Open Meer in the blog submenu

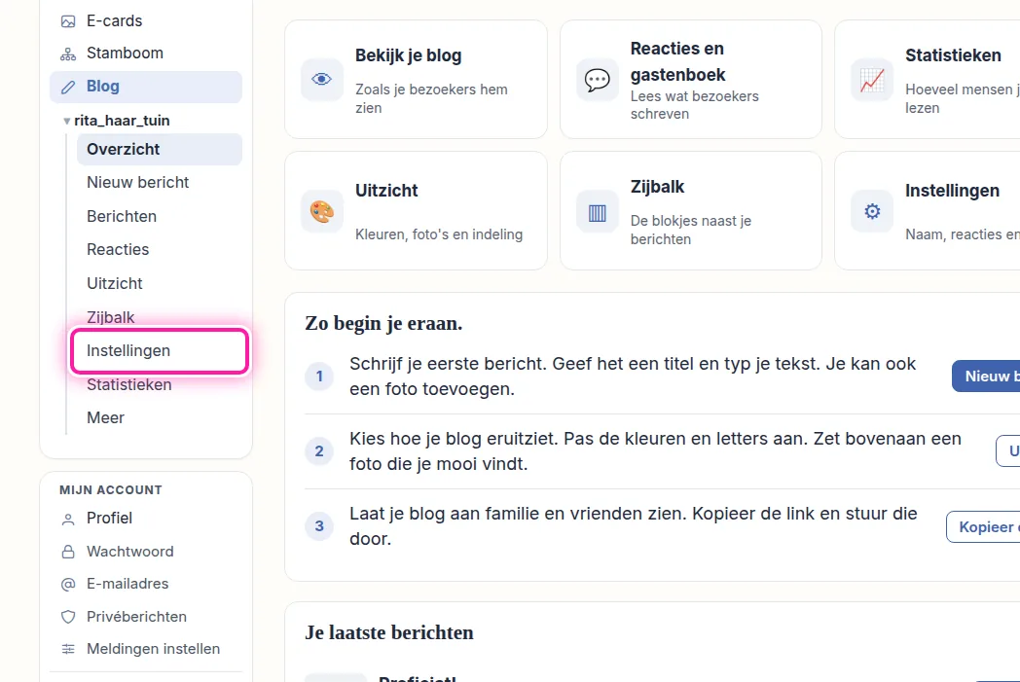point(160,418)
